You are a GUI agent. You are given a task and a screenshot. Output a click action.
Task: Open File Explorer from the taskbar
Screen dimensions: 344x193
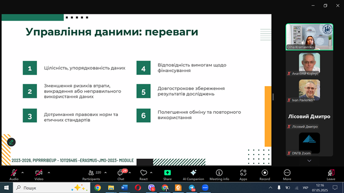(x=111, y=188)
